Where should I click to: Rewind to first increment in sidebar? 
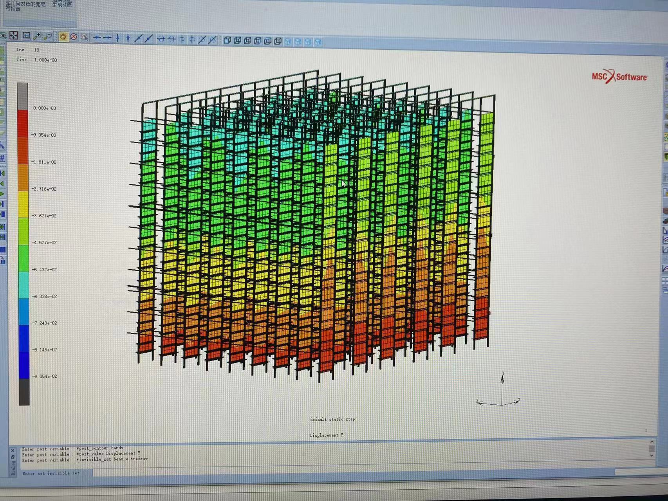2,173
